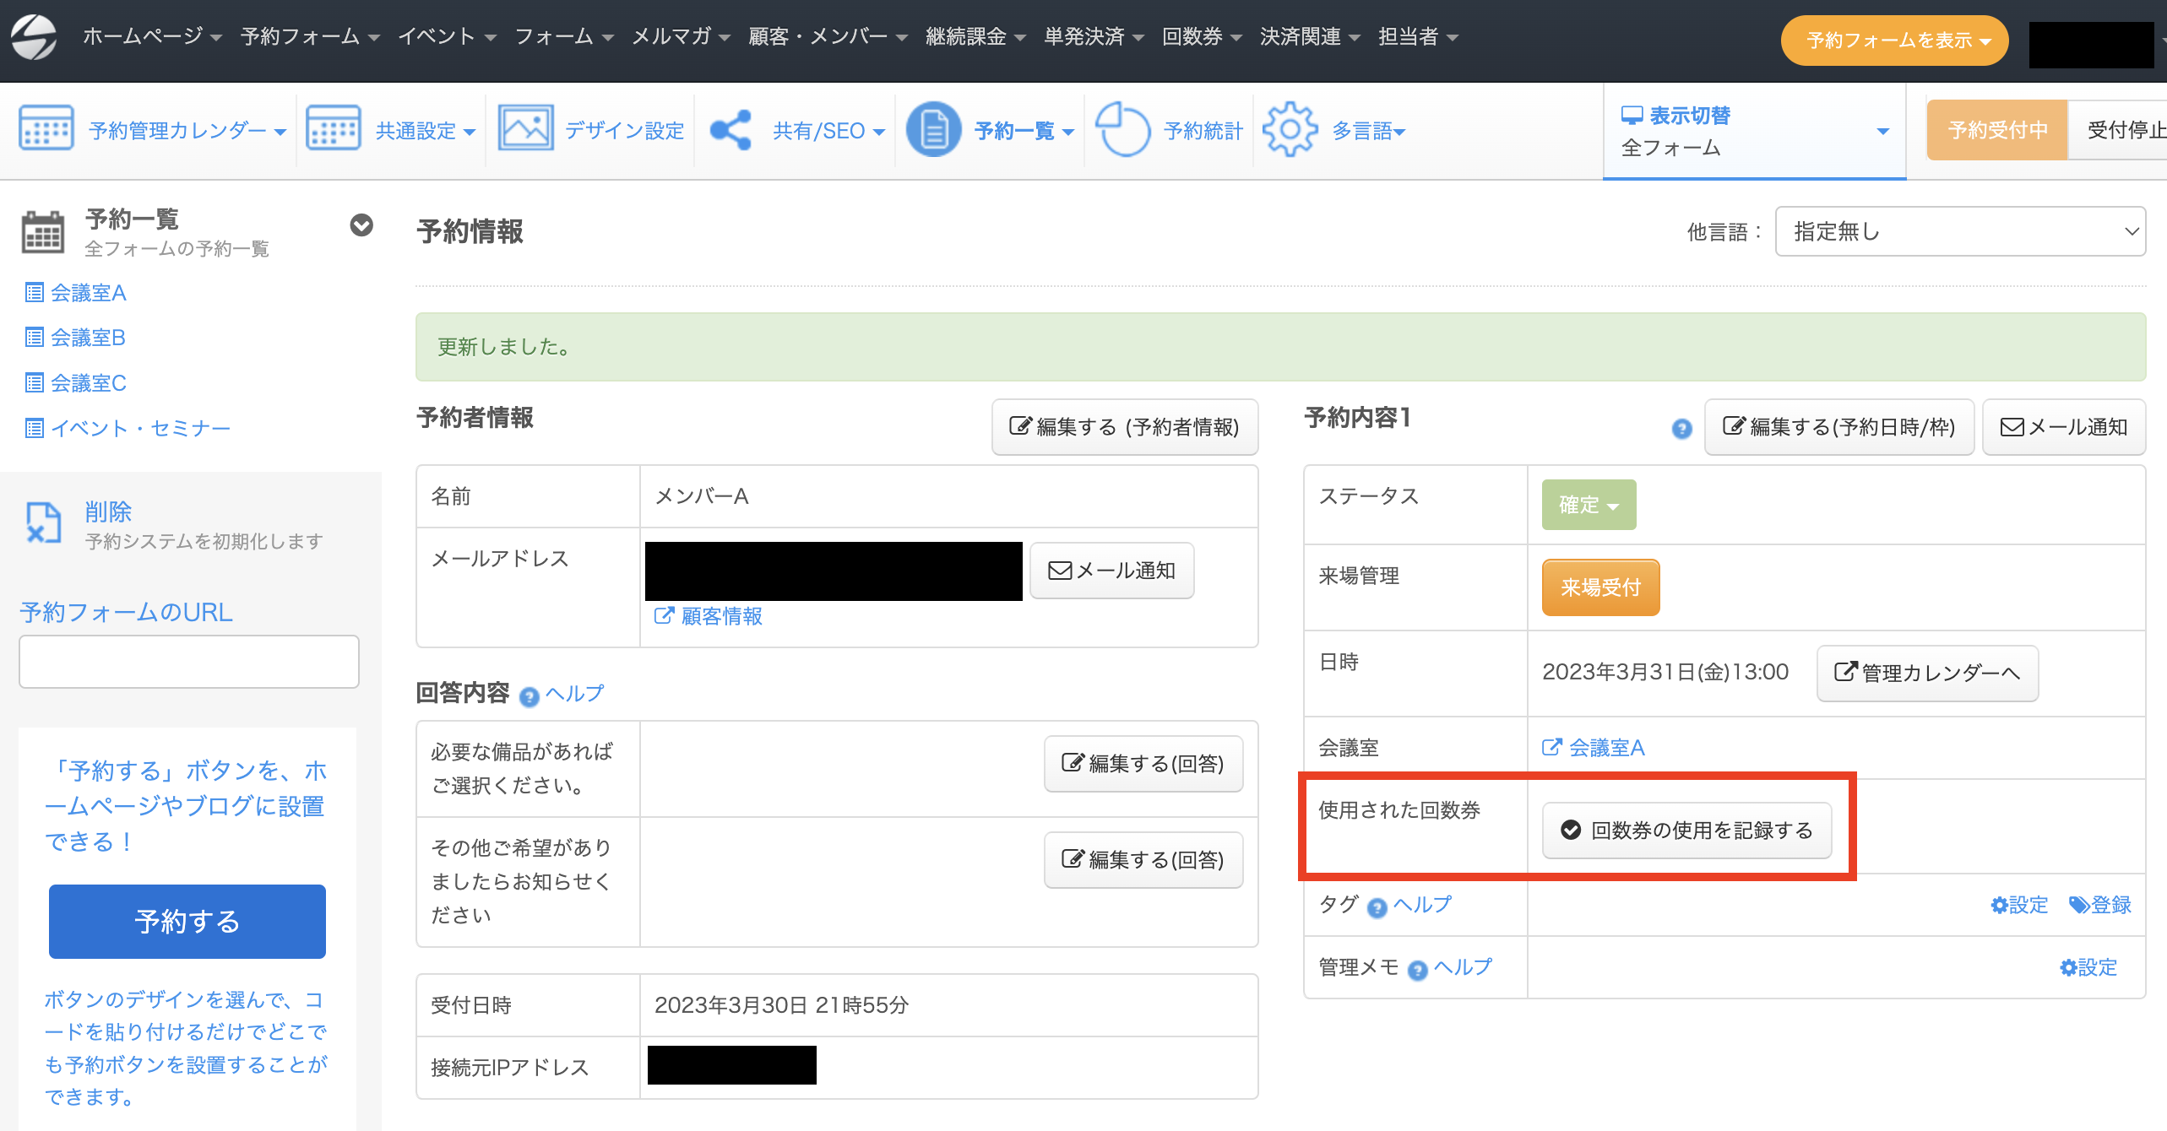Open the 会議室B sidebar link
Image resolution: width=2167 pixels, height=1131 pixels.
[88, 338]
